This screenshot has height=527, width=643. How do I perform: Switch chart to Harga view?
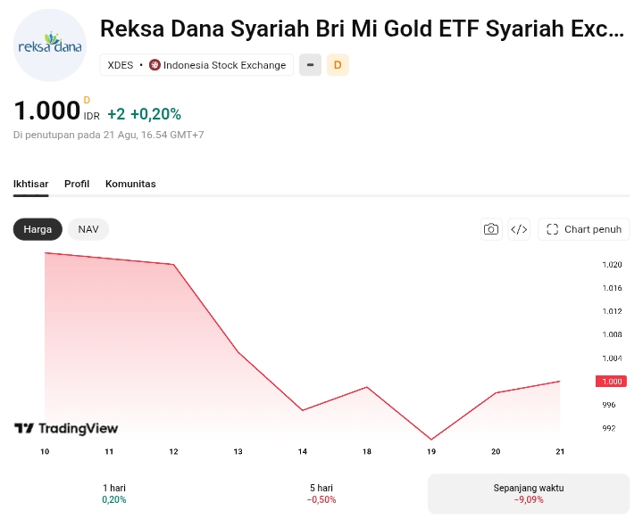(38, 229)
